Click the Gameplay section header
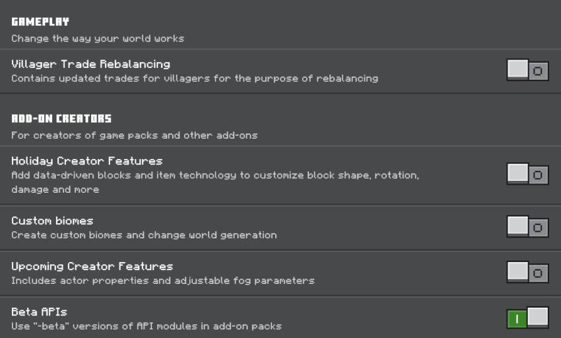561x338 pixels. pos(40,22)
